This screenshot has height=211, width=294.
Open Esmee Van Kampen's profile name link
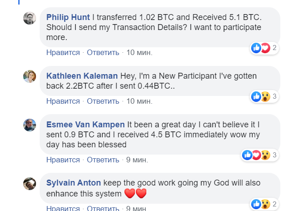86,124
